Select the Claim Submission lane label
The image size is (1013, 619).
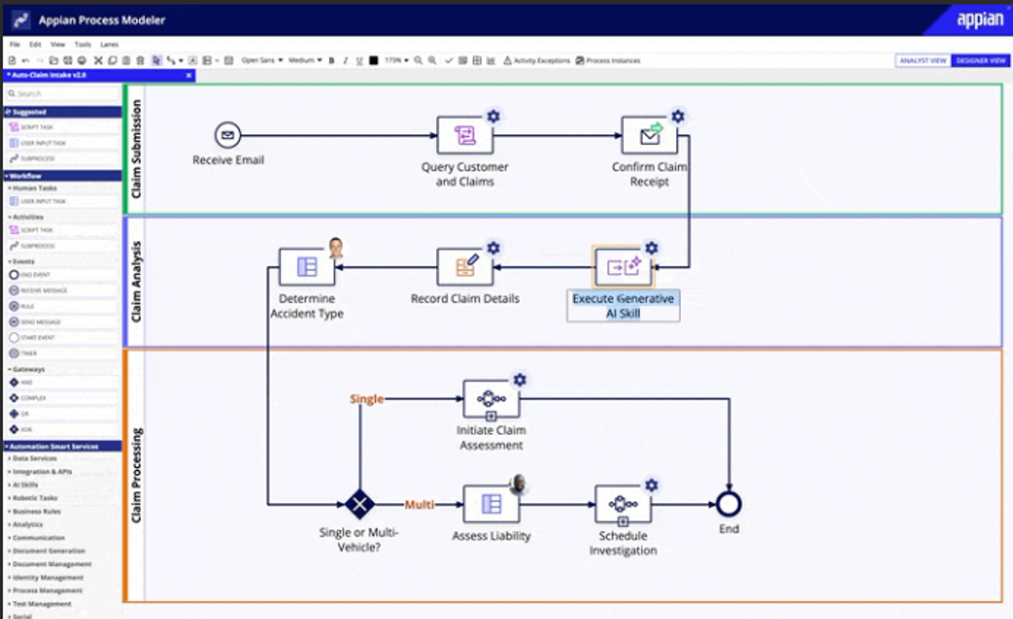[x=135, y=149]
